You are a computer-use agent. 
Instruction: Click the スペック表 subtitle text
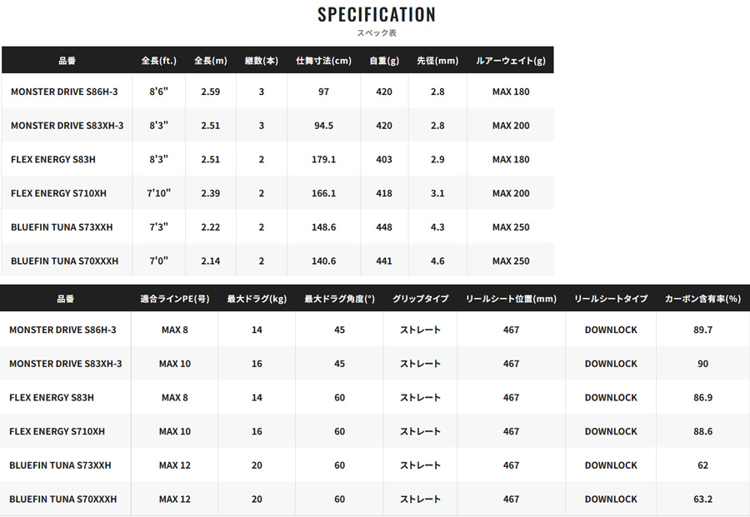376,32
